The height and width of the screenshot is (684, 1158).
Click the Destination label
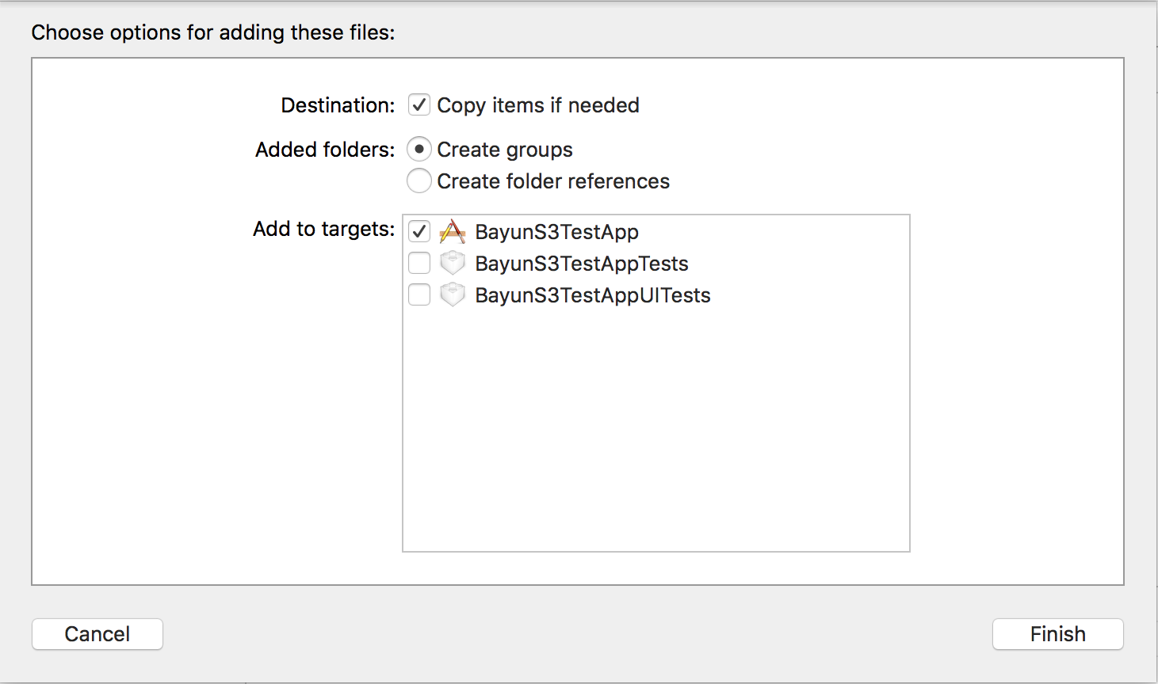click(338, 105)
